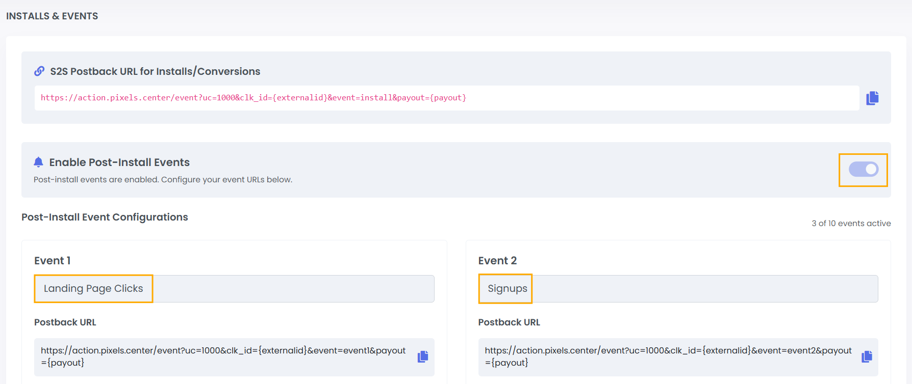Viewport: 912px width, 384px height.
Task: Click the Post-Install Event Configurations heading
Action: point(105,217)
